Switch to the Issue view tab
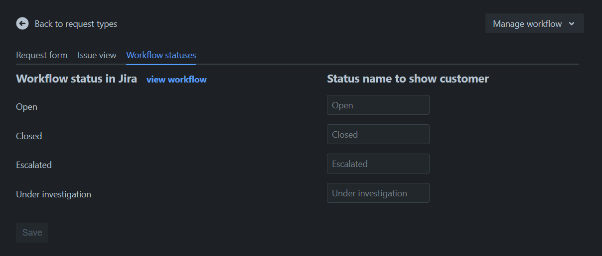Screen dimensions: 602x256 click(97, 55)
